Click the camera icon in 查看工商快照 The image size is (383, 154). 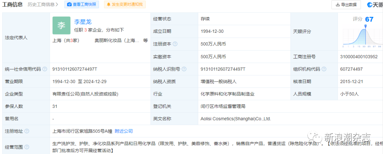pyautogui.click(x=70, y=4)
